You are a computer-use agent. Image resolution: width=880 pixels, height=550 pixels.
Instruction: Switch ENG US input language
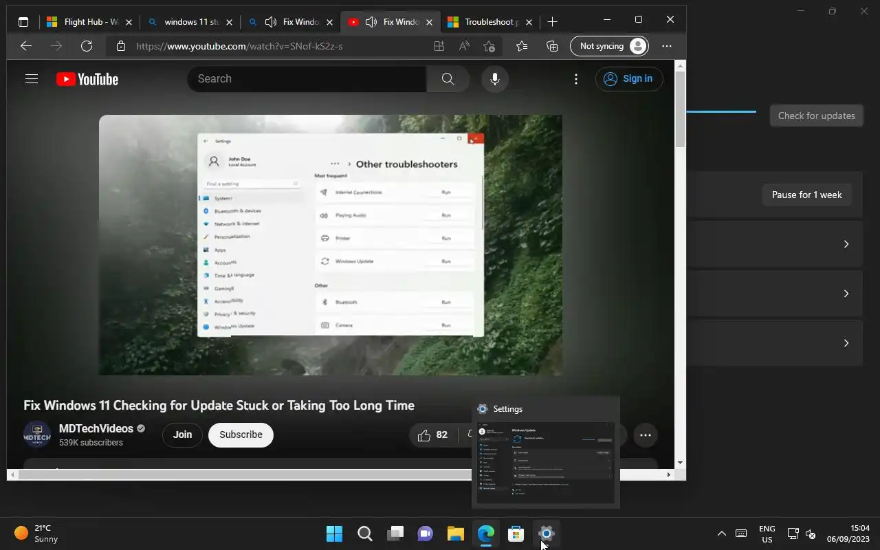[767, 533]
